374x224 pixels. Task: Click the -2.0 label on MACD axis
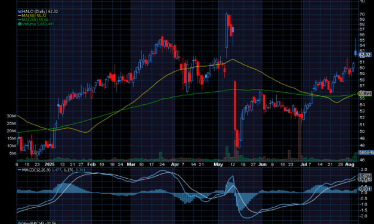[363, 216]
